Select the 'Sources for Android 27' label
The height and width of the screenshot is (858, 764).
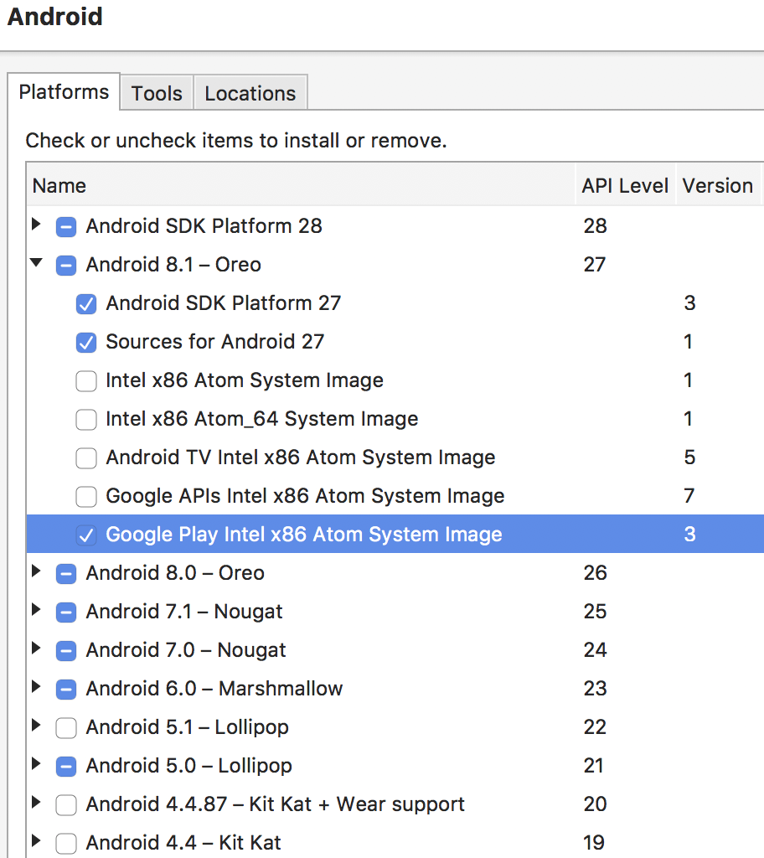[215, 342]
